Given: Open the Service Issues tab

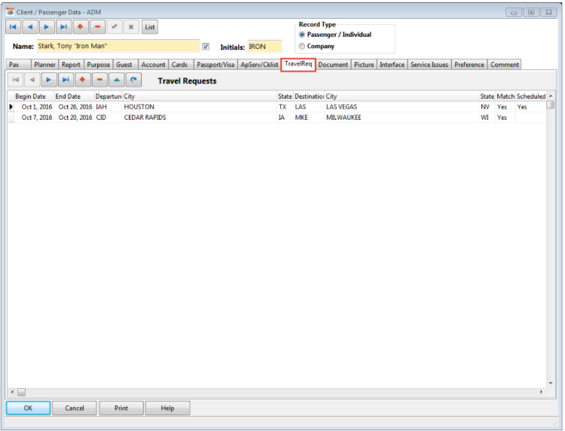Looking at the screenshot, I should pyautogui.click(x=429, y=65).
